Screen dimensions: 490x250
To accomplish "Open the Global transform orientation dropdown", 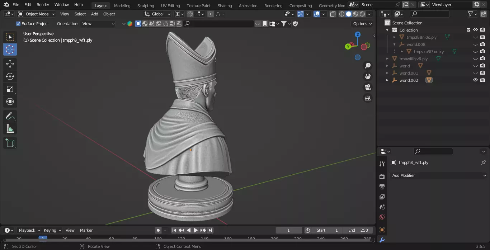I will point(158,14).
